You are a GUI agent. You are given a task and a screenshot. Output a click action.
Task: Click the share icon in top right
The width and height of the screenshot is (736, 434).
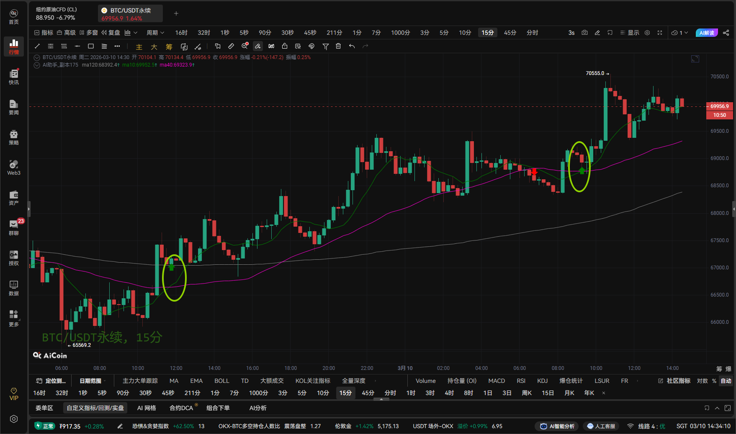[726, 33]
